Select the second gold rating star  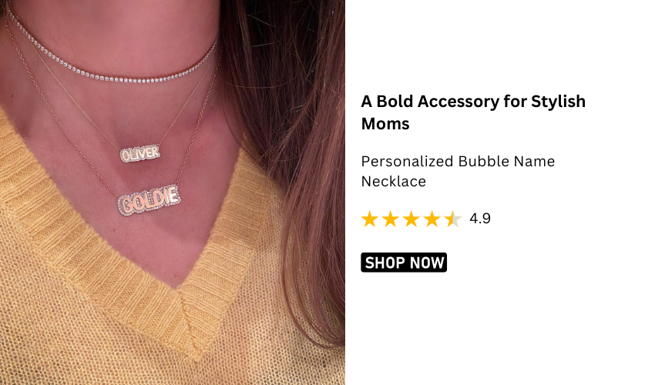point(390,219)
